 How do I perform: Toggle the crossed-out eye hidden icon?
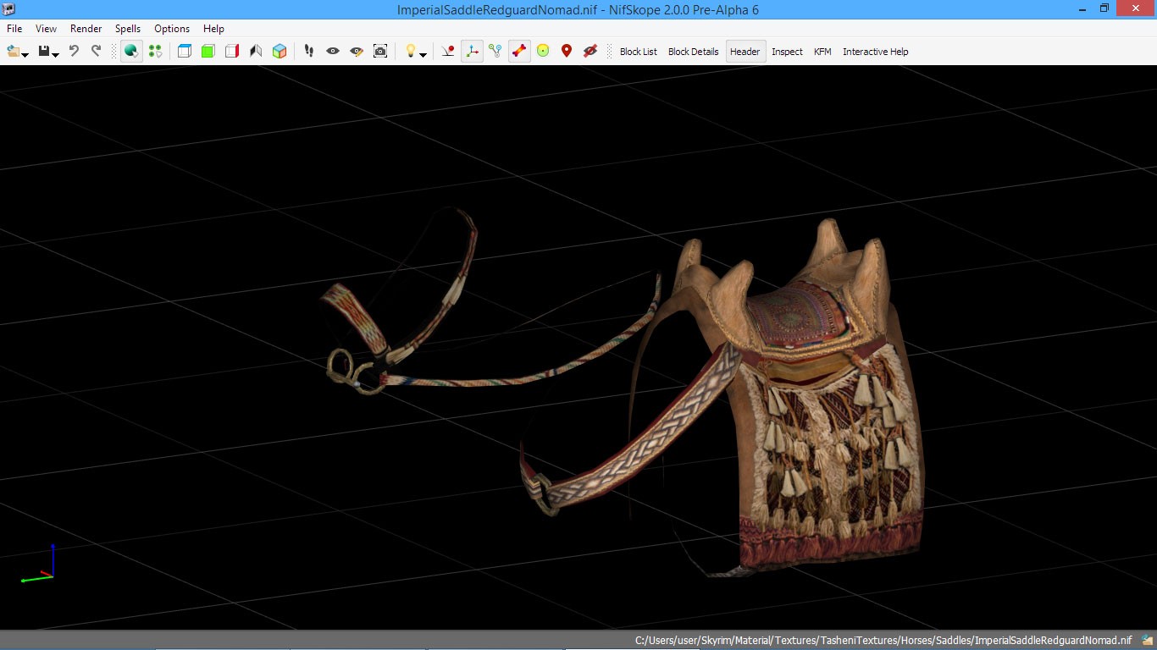[590, 51]
